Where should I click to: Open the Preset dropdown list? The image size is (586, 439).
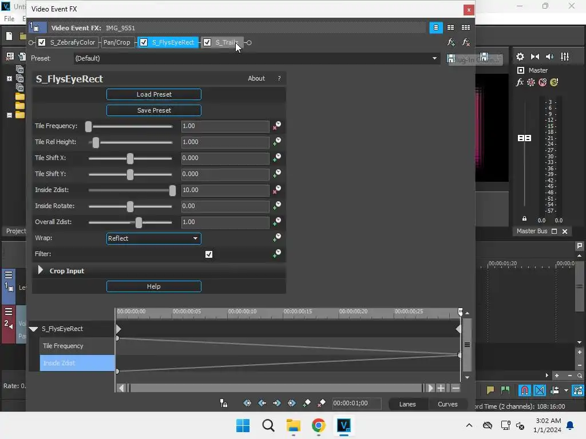tap(434, 58)
